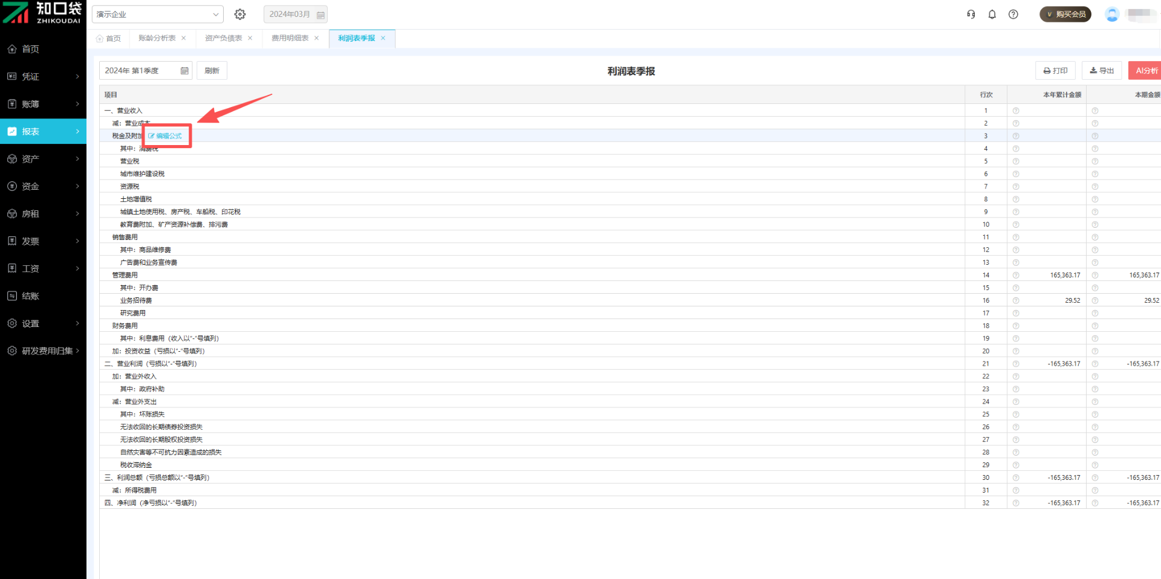Expand the 研发费用归集 sidebar menu

(x=43, y=351)
